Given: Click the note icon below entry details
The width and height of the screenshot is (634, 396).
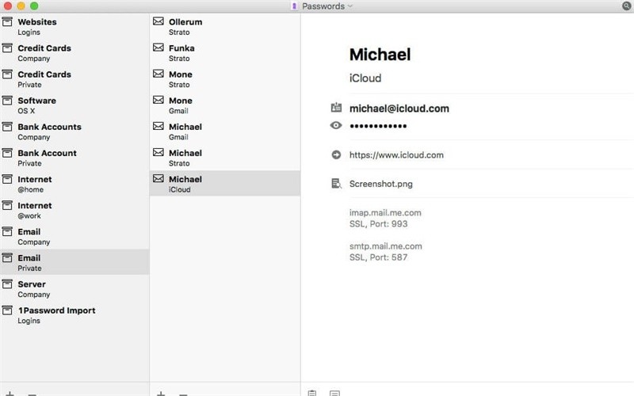Looking at the screenshot, I should tap(334, 393).
